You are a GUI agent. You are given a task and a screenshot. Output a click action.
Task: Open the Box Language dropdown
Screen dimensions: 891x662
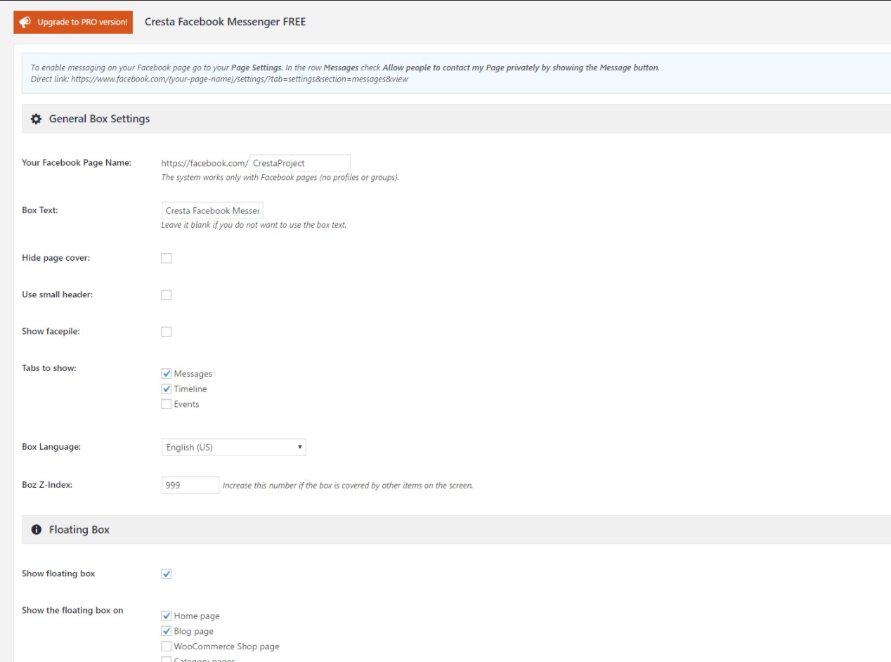tap(234, 447)
